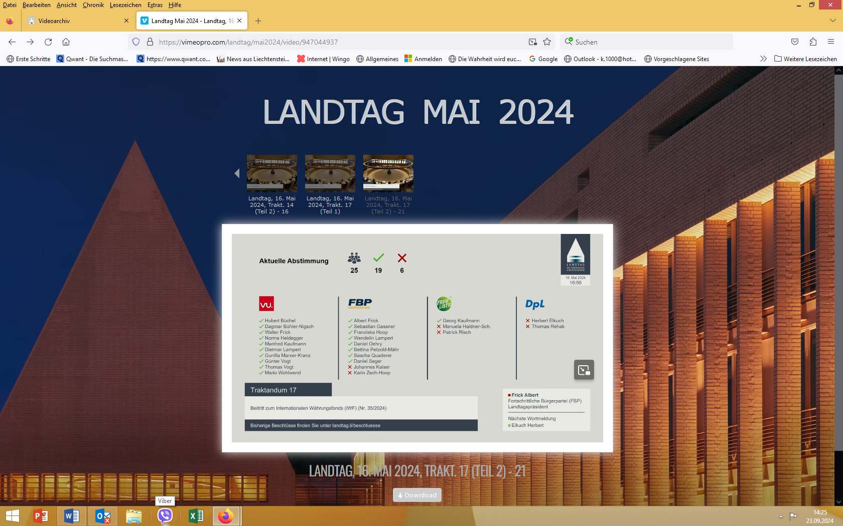Open the list all tabs dropdown
The height and width of the screenshot is (526, 843).
832,21
